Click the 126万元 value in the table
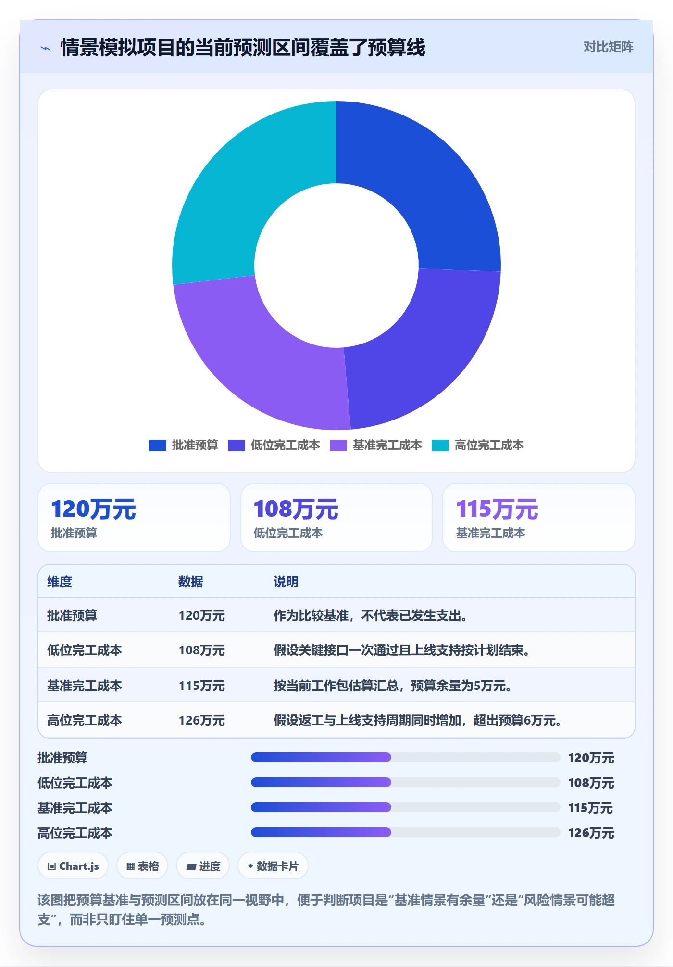673x967 pixels. [x=202, y=721]
